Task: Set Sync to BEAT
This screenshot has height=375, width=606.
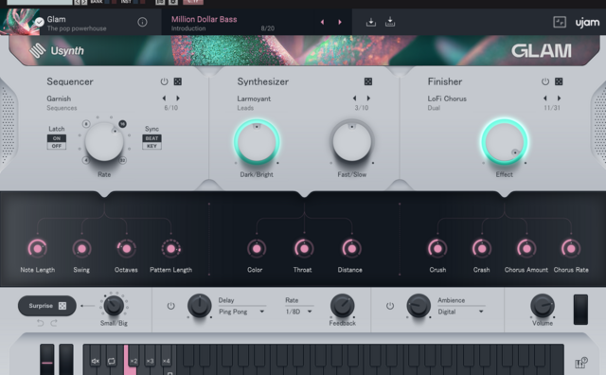Action: click(x=151, y=138)
